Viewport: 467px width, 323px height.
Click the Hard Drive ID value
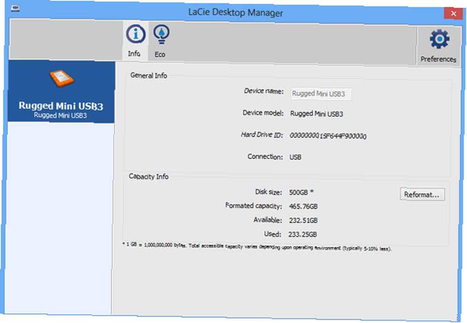(x=328, y=136)
